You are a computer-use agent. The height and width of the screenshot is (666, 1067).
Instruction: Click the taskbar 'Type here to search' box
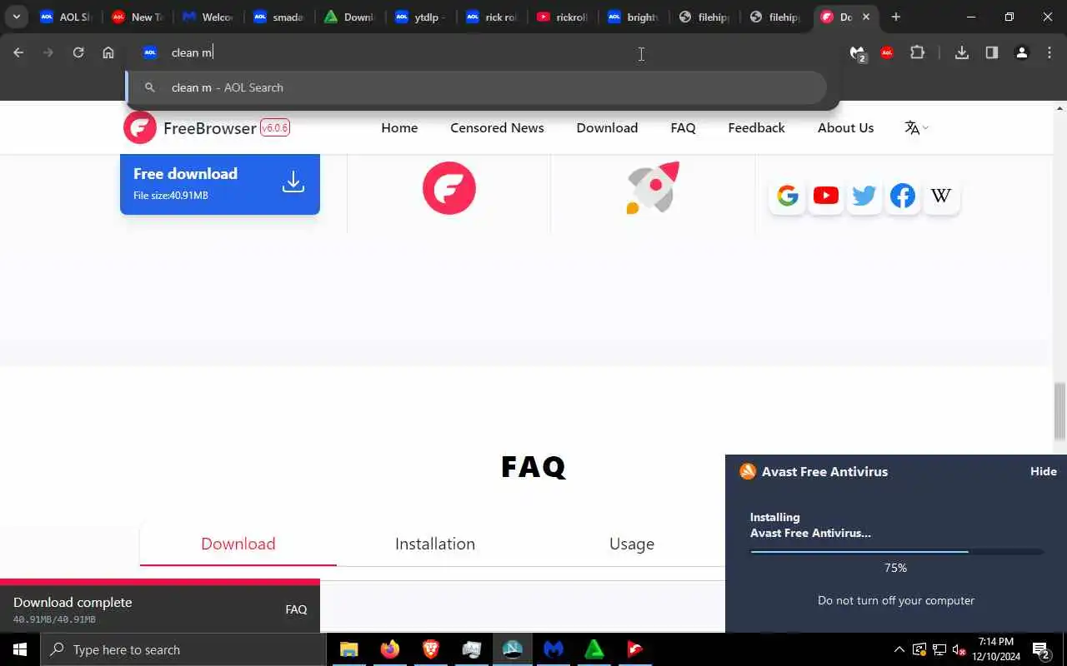(x=183, y=649)
